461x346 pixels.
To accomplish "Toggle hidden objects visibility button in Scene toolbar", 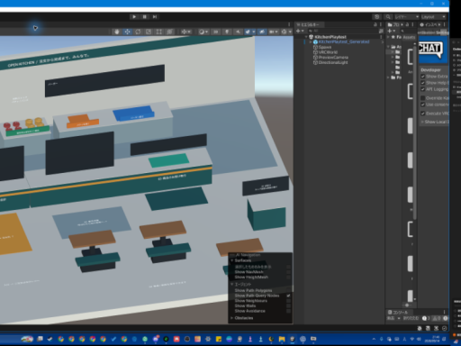I will click(262, 32).
